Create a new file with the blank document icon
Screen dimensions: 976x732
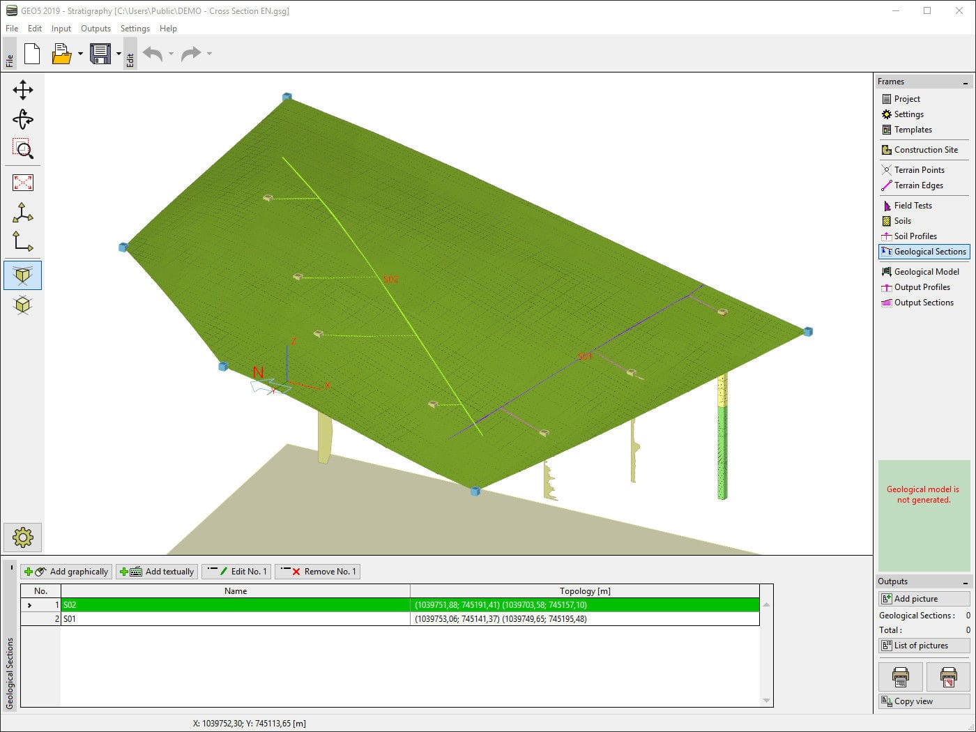[x=32, y=54]
